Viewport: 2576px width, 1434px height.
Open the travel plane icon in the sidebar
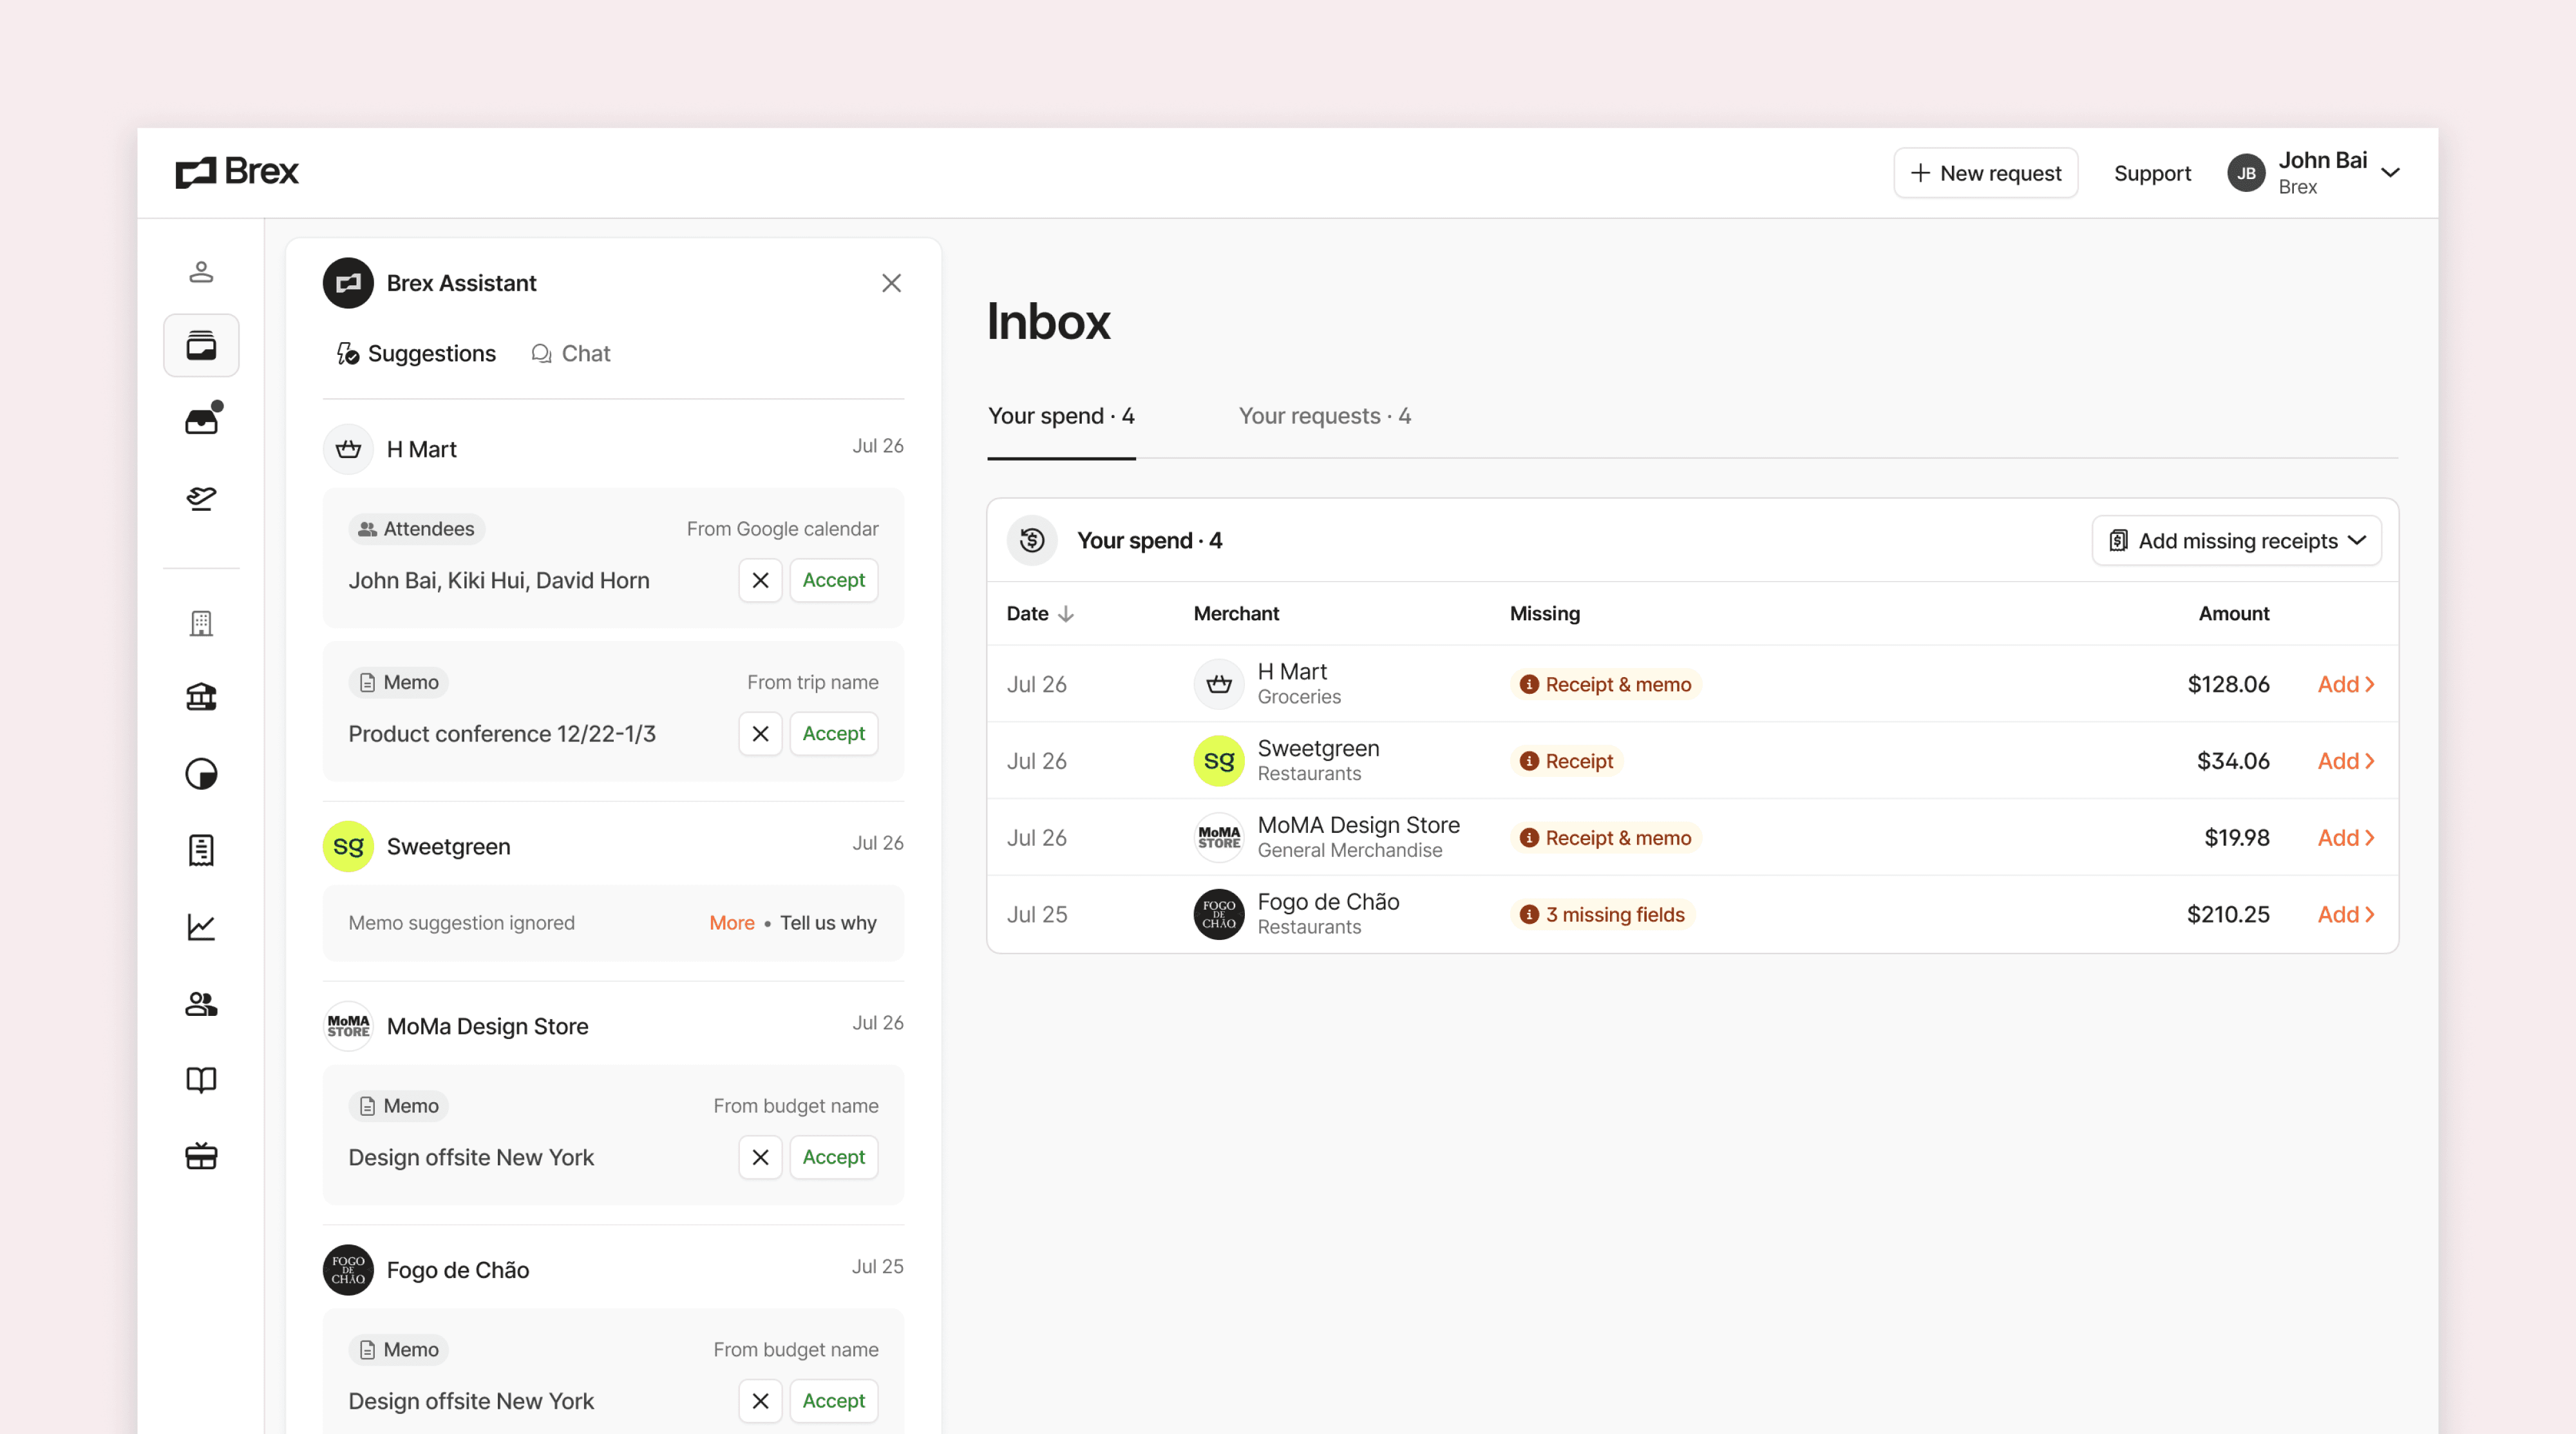(201, 497)
